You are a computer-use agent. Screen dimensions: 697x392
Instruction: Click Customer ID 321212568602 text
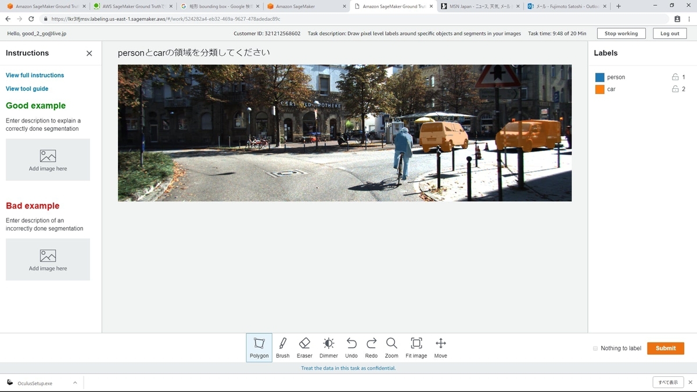(x=267, y=34)
